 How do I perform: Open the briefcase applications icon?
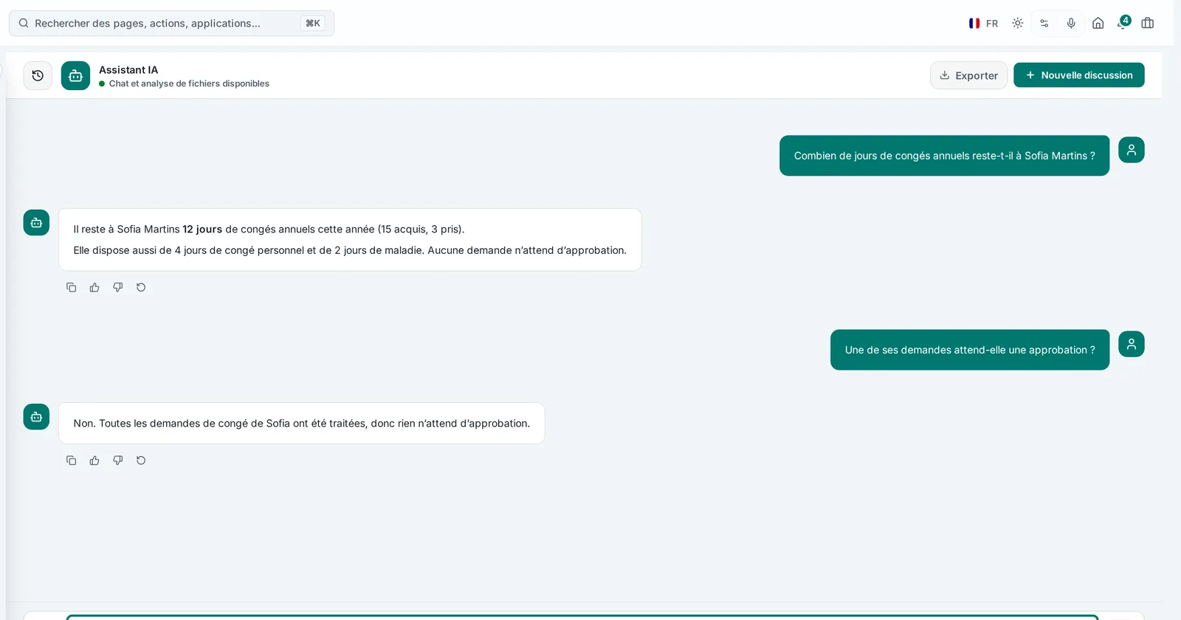pyautogui.click(x=1148, y=23)
